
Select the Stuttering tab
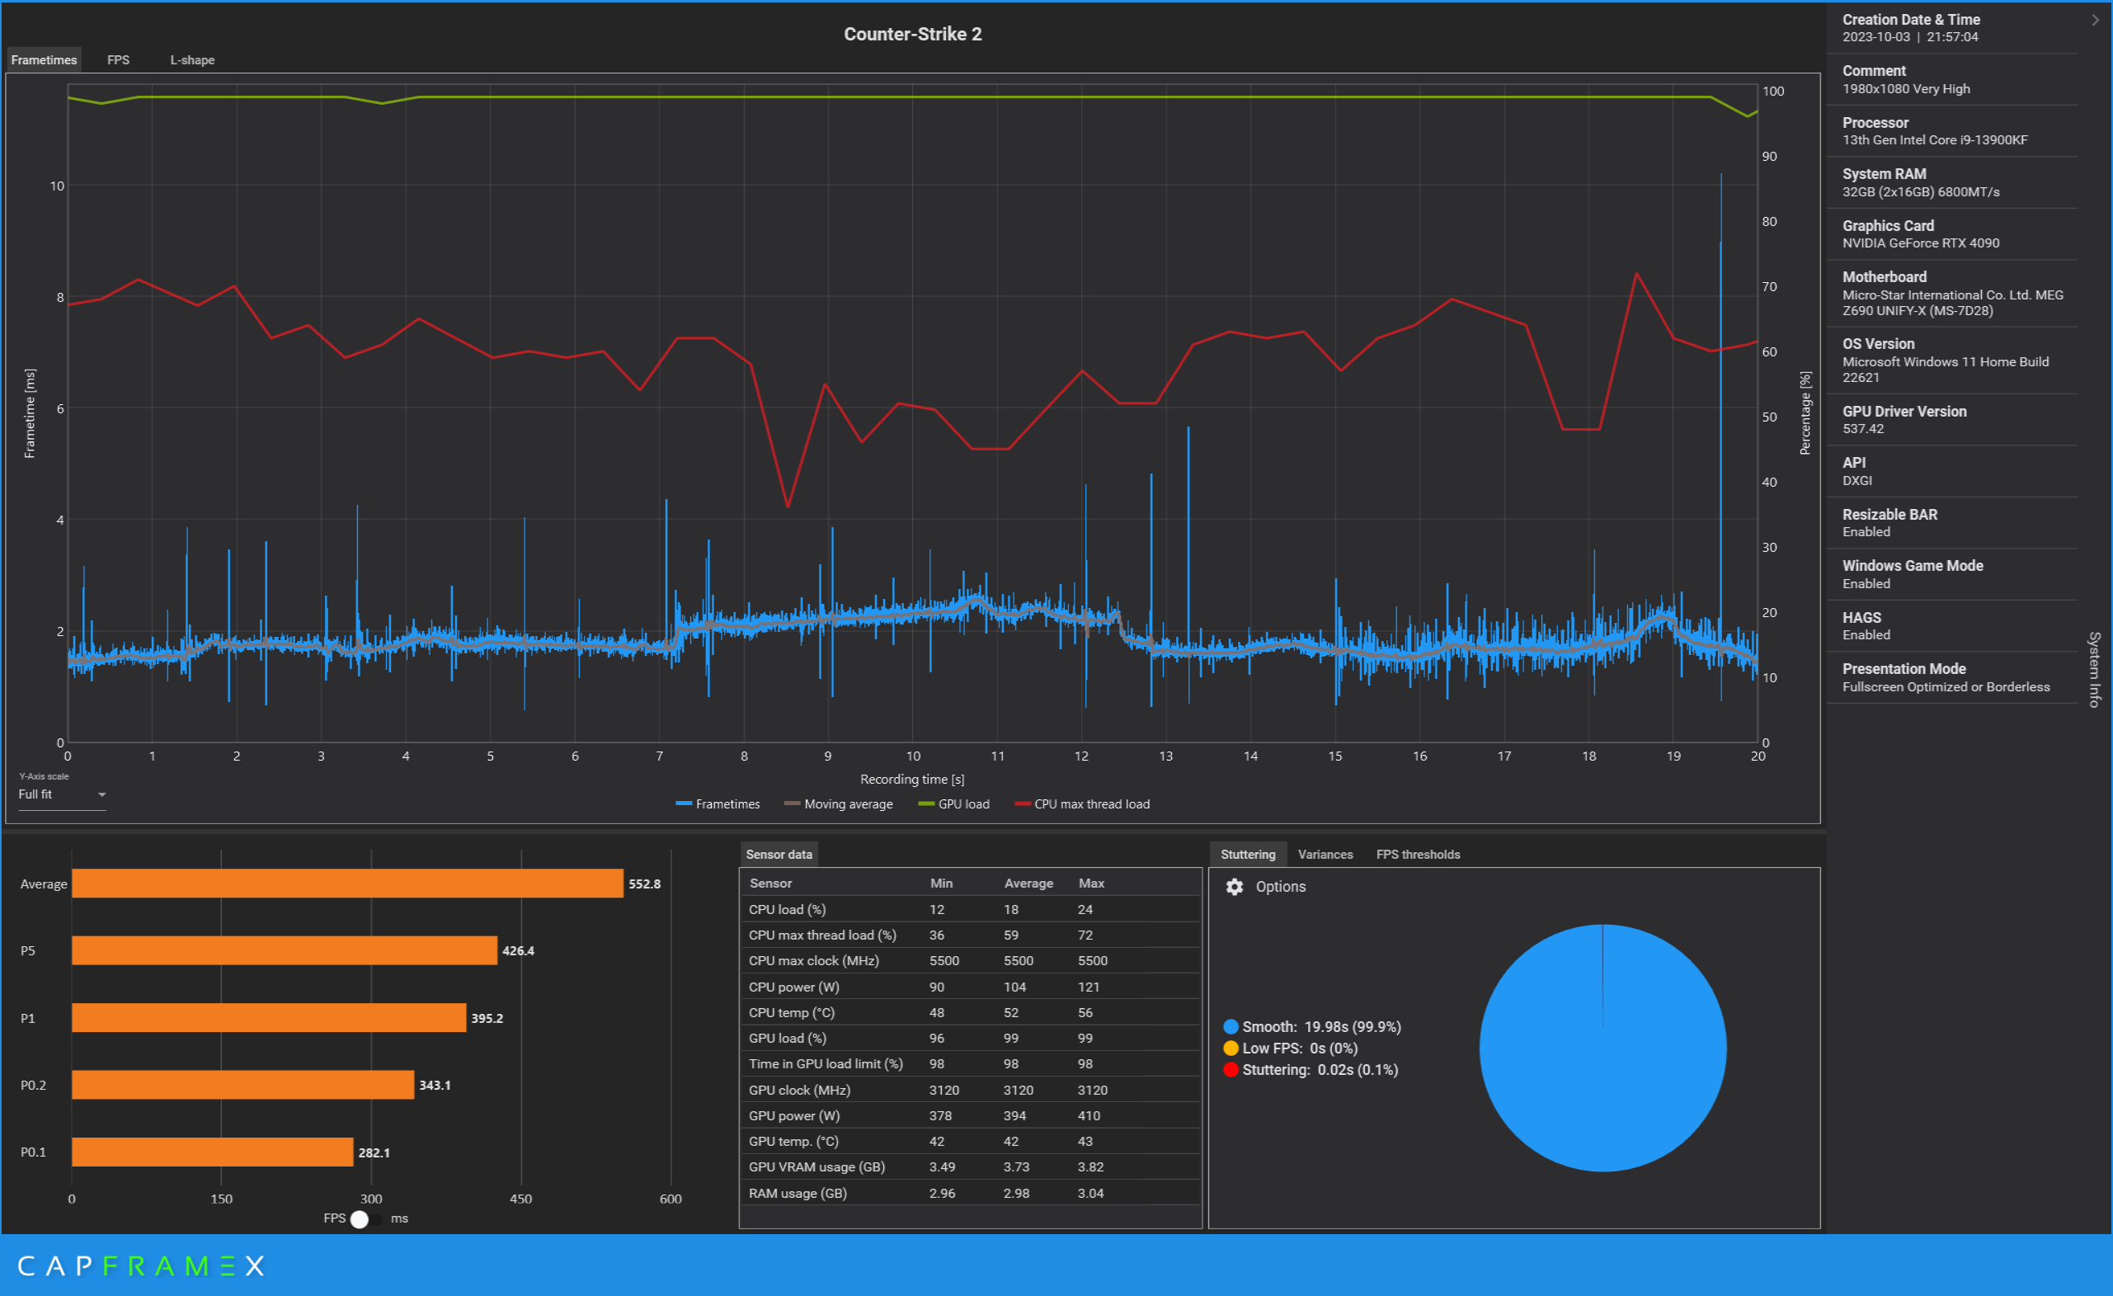pos(1248,855)
